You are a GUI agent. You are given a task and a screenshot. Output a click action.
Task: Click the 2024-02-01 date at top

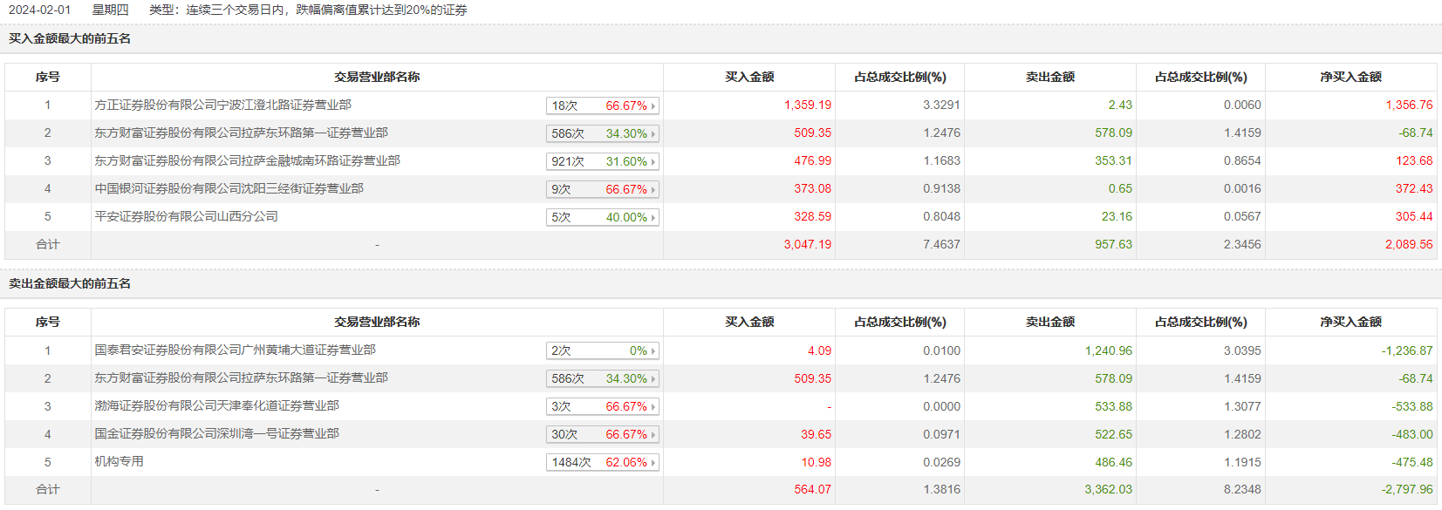click(40, 10)
